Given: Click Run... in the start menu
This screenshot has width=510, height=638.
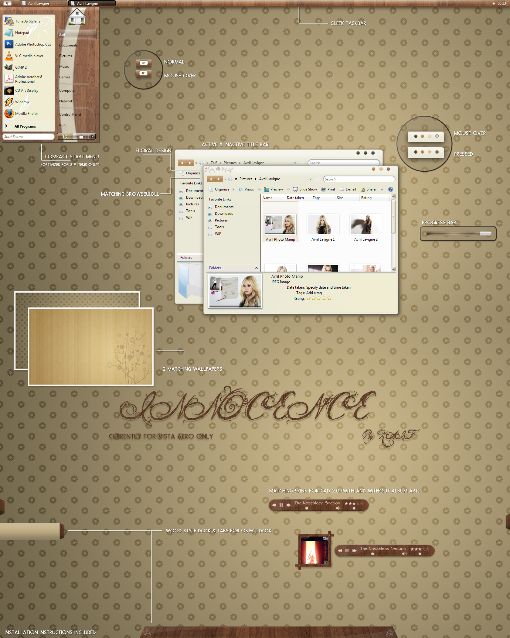Looking at the screenshot, I should [64, 125].
